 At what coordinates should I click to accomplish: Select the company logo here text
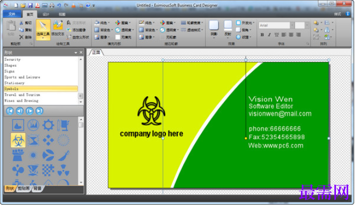click(151, 134)
